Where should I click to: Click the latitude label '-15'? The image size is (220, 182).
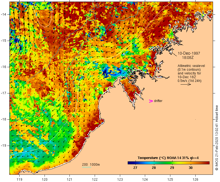pos(3,41)
